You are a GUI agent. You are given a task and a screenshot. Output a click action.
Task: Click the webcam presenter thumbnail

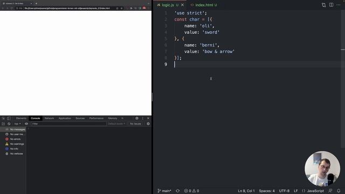pos(322,169)
